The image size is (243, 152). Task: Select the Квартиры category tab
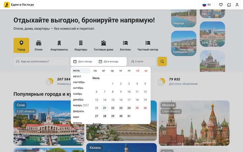tap(81, 46)
